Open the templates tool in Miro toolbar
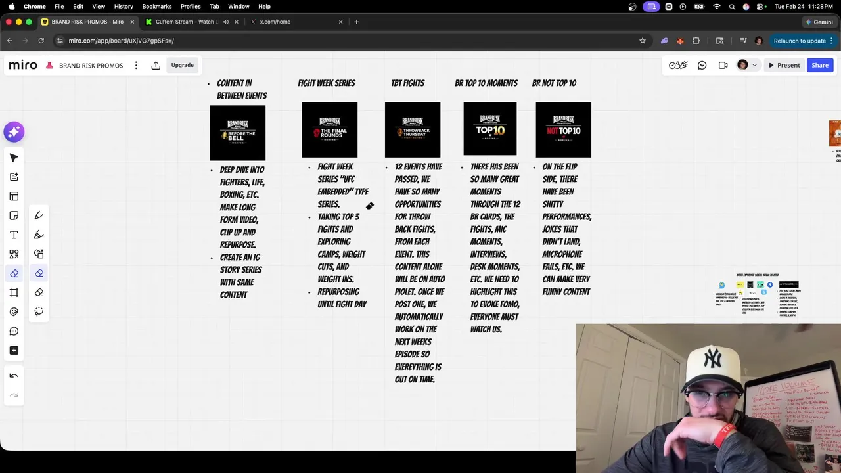This screenshot has height=473, width=841. (14, 196)
